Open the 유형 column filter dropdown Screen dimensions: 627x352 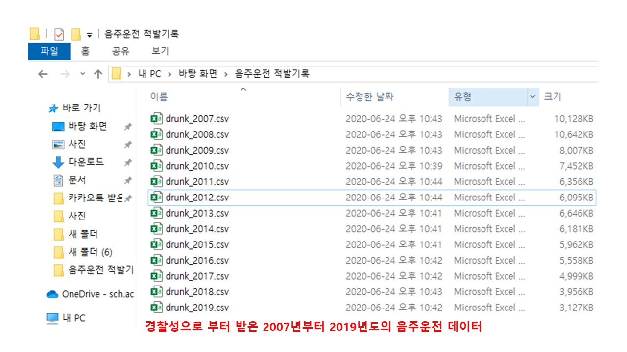click(x=533, y=97)
